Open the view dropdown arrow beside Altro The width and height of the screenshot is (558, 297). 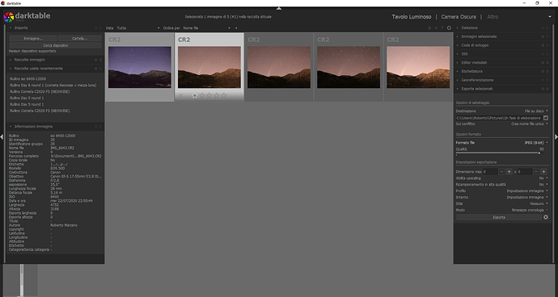pyautogui.click(x=550, y=17)
